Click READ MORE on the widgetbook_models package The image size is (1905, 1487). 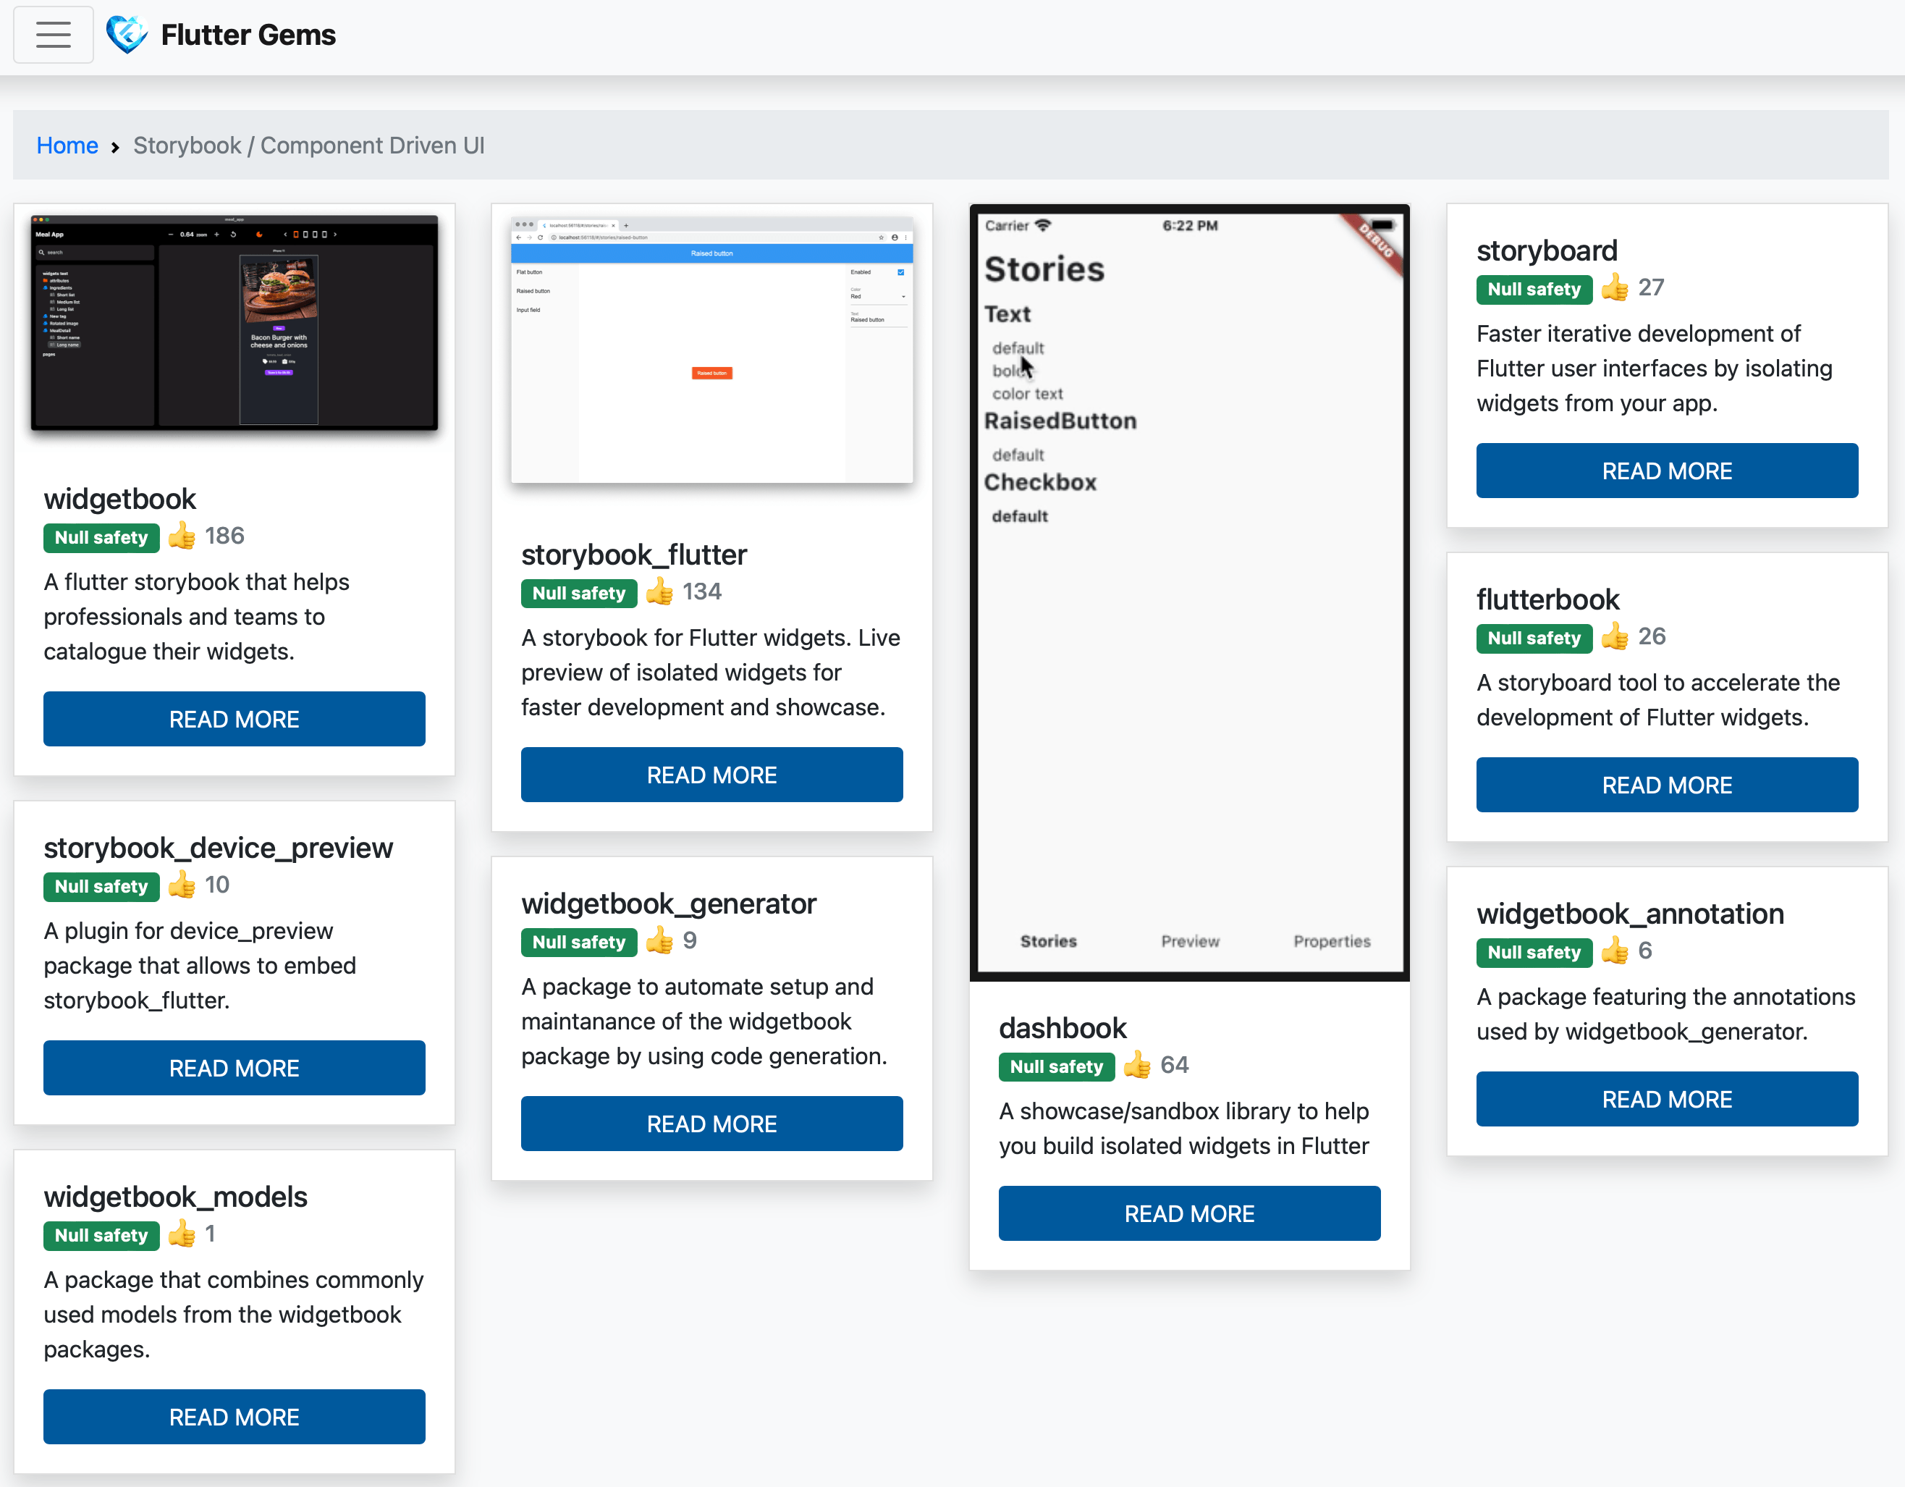(x=234, y=1416)
